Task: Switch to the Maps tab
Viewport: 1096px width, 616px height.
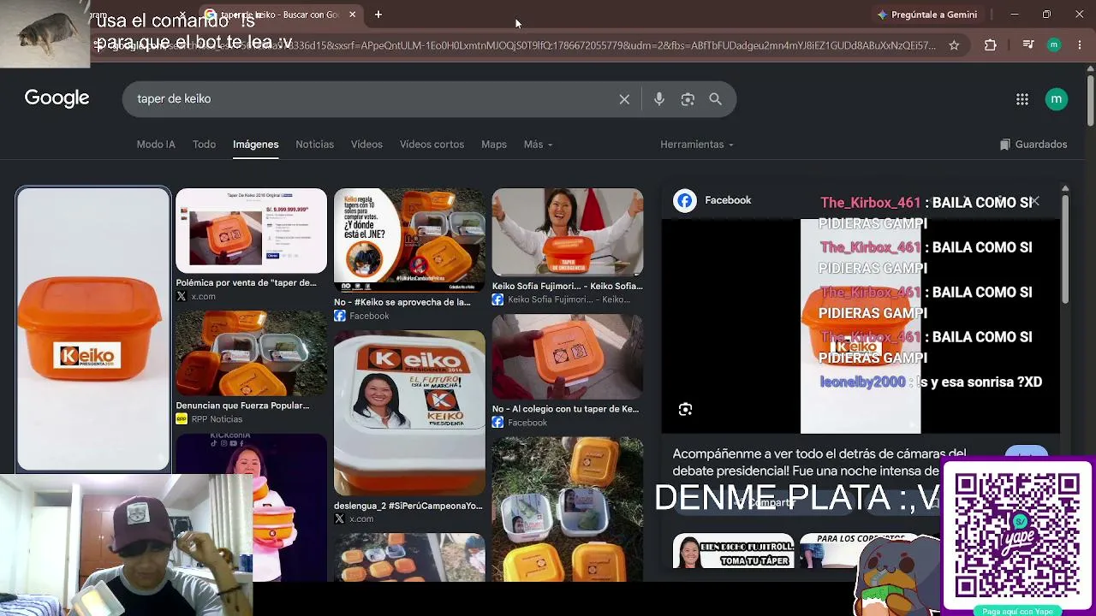Action: click(x=494, y=145)
